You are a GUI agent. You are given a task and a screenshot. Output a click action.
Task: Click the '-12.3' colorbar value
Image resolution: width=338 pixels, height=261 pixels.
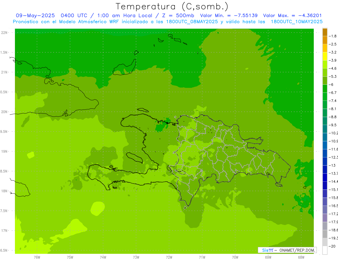pyautogui.click(x=333, y=157)
